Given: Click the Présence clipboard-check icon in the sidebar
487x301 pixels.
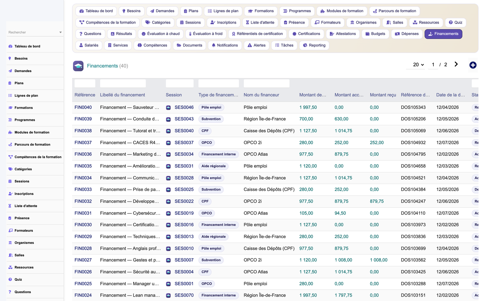Looking at the screenshot, I should coord(10,218).
